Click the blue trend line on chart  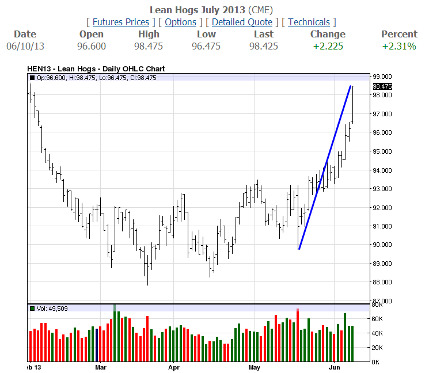(325, 168)
